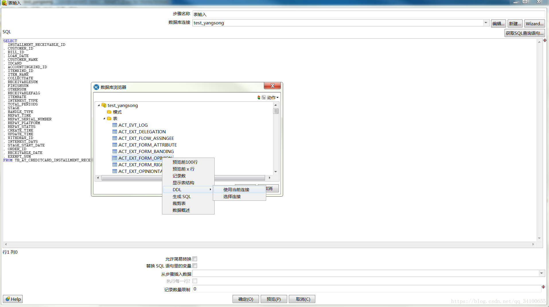This screenshot has height=307, width=549.
Task: Click the Help button
Action: point(13,299)
